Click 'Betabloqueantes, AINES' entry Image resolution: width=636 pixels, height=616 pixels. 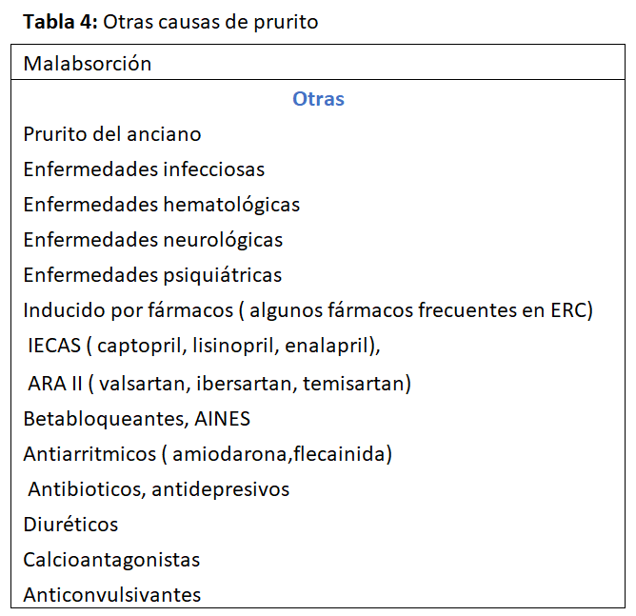point(136,418)
